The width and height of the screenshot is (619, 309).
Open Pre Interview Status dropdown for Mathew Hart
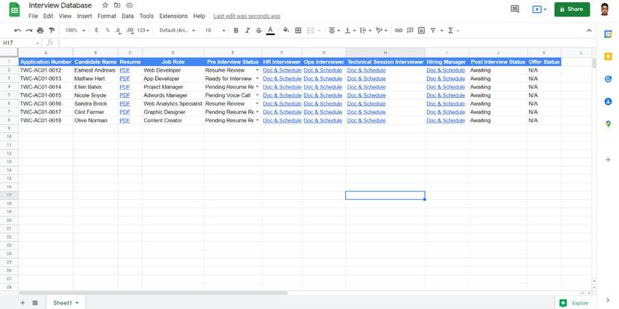[257, 79]
